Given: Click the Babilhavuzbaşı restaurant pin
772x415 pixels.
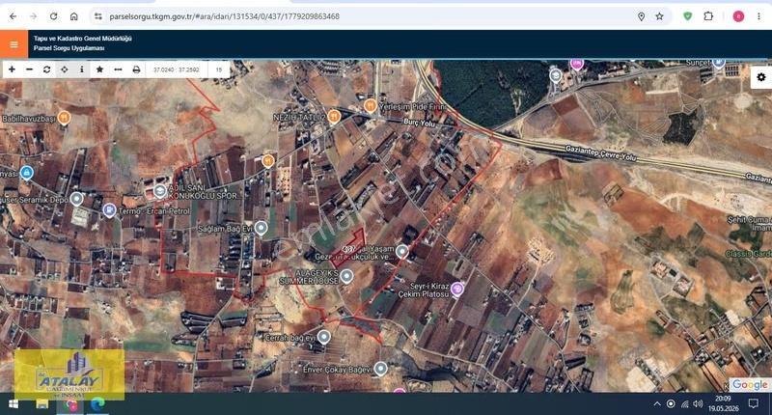Looking at the screenshot, I should tap(64, 118).
